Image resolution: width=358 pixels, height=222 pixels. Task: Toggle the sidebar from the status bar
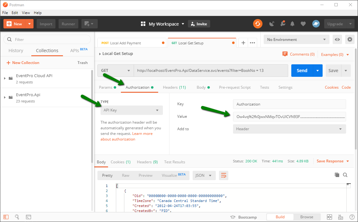(x=6, y=217)
